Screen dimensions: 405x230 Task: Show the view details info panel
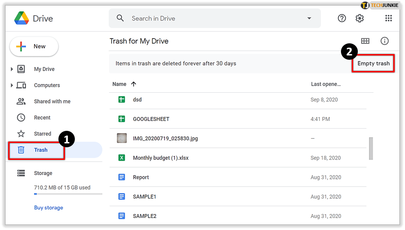coord(384,41)
